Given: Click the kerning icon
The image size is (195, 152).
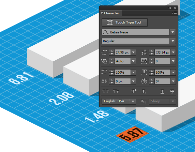Looking at the screenshot, I should coord(104,61).
